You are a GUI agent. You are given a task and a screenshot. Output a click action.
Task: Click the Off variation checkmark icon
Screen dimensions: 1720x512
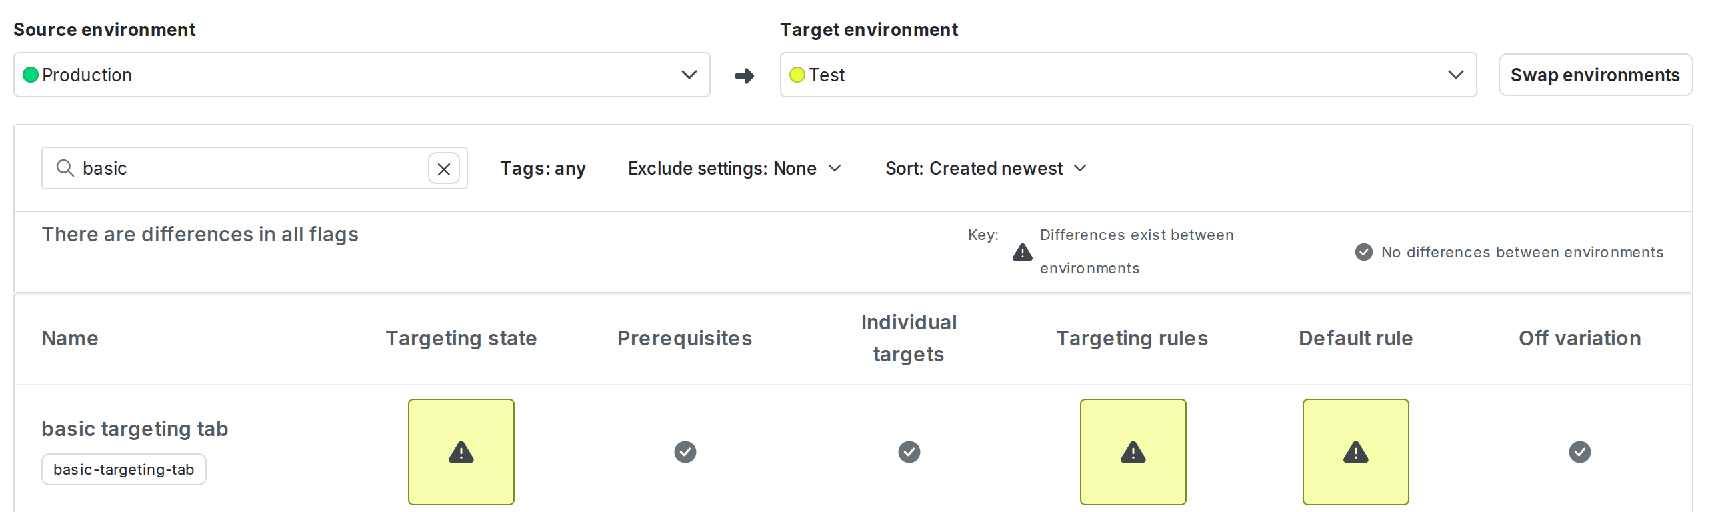click(1579, 452)
